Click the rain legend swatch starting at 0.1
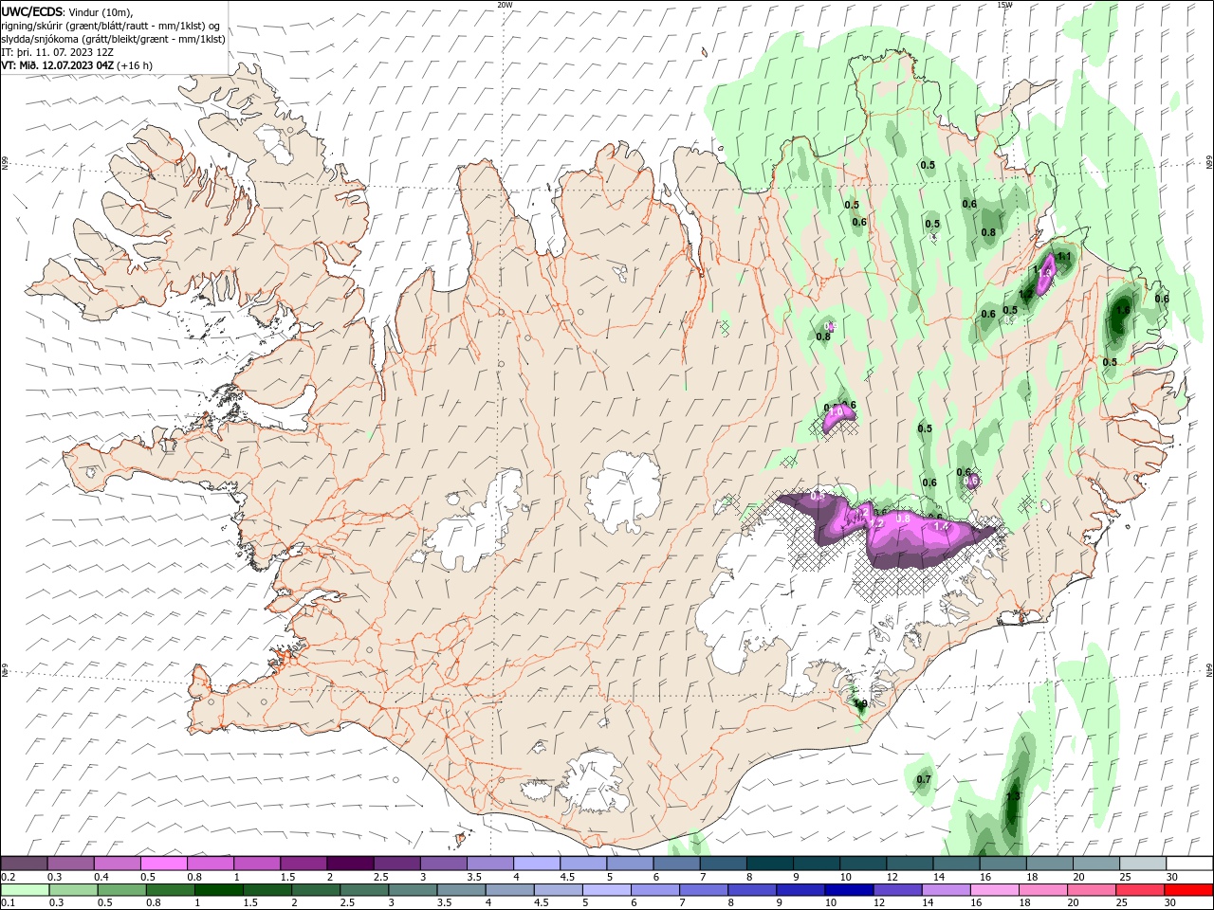This screenshot has width=1214, height=910. pos(25,889)
